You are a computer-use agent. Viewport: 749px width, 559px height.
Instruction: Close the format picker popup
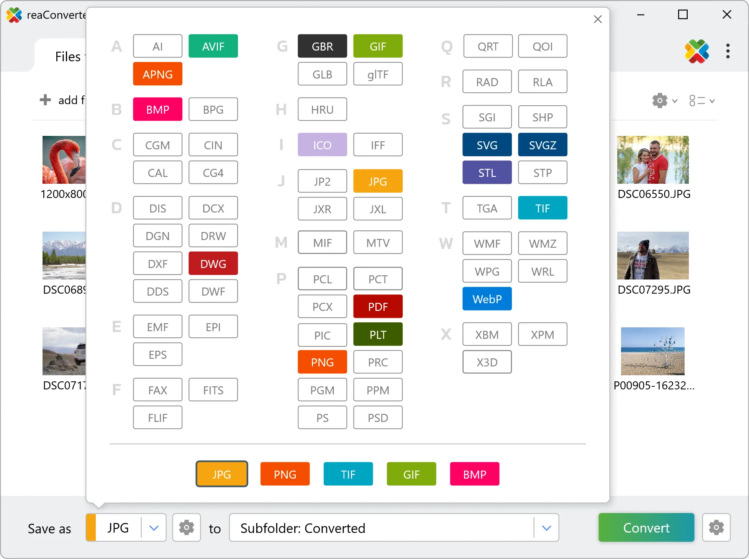(x=597, y=19)
